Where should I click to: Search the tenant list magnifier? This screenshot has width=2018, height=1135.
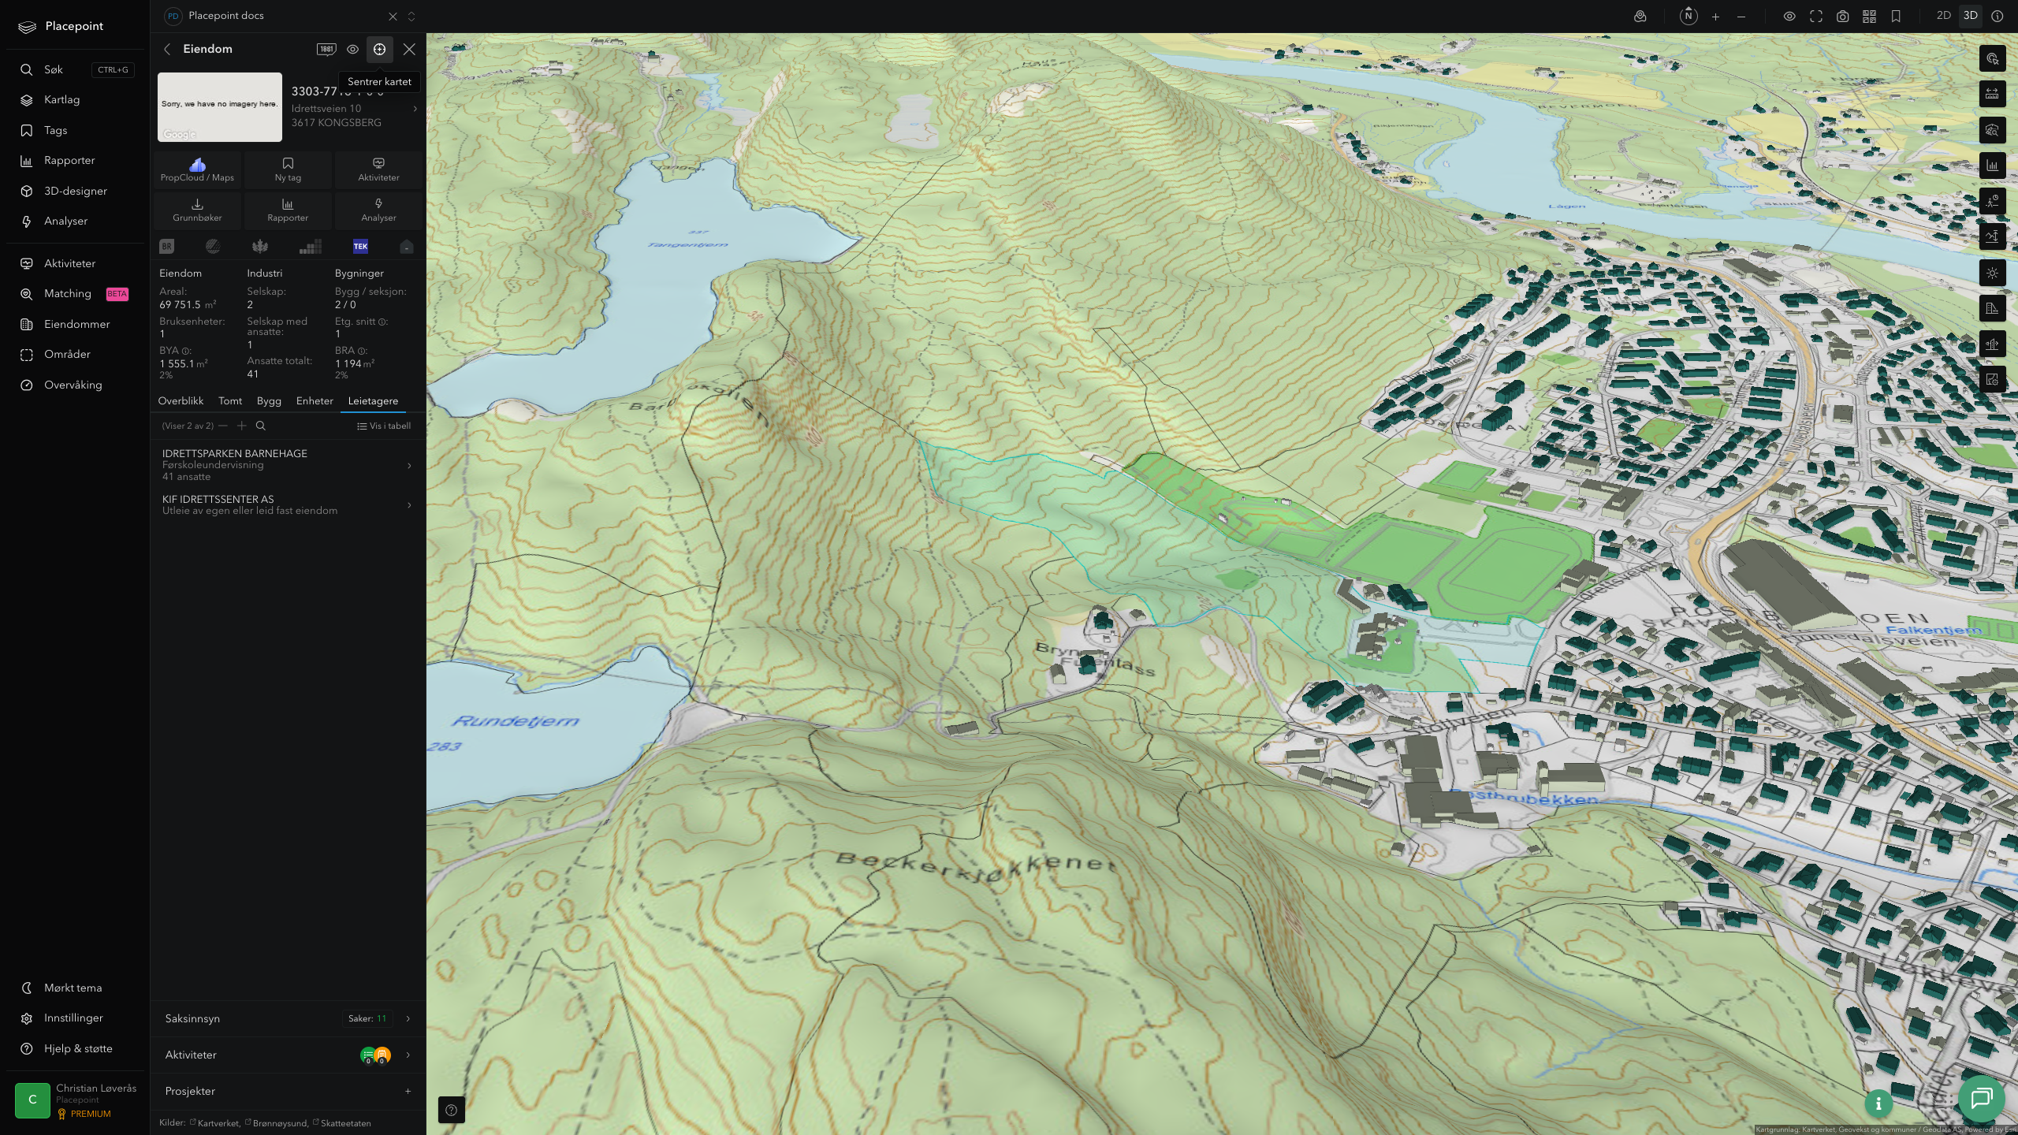[261, 426]
